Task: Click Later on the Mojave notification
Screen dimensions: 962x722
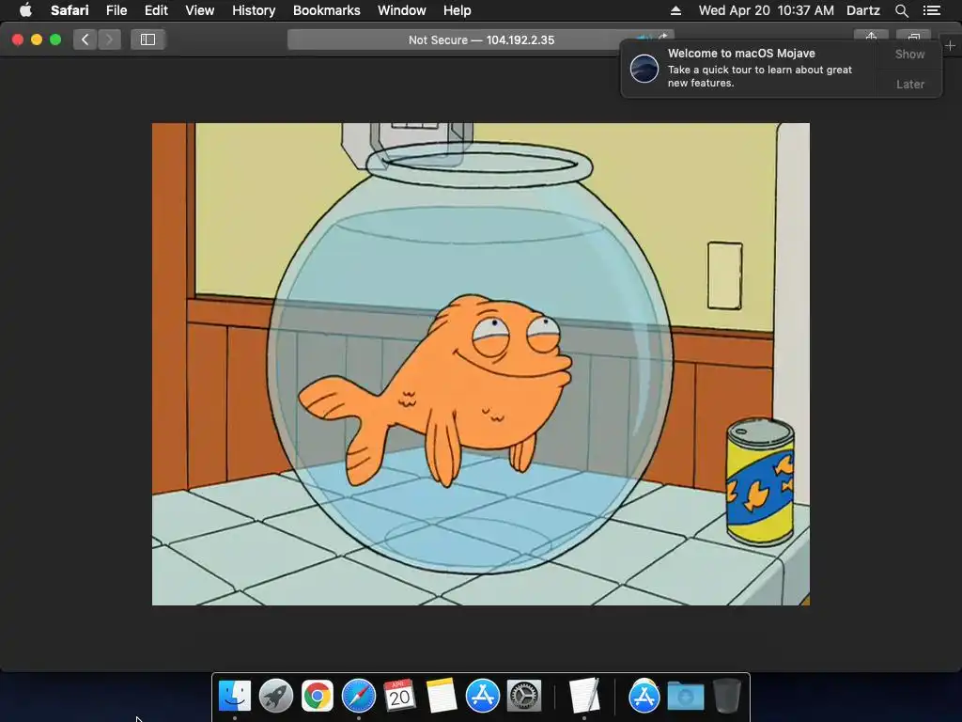Action: click(909, 84)
